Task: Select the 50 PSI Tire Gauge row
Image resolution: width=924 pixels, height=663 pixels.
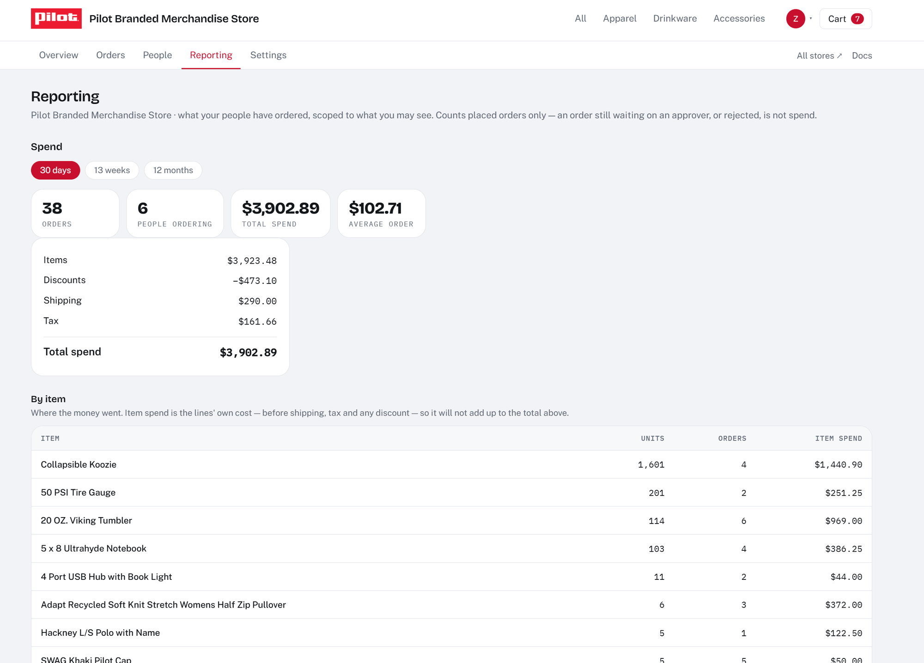Action: pos(451,493)
